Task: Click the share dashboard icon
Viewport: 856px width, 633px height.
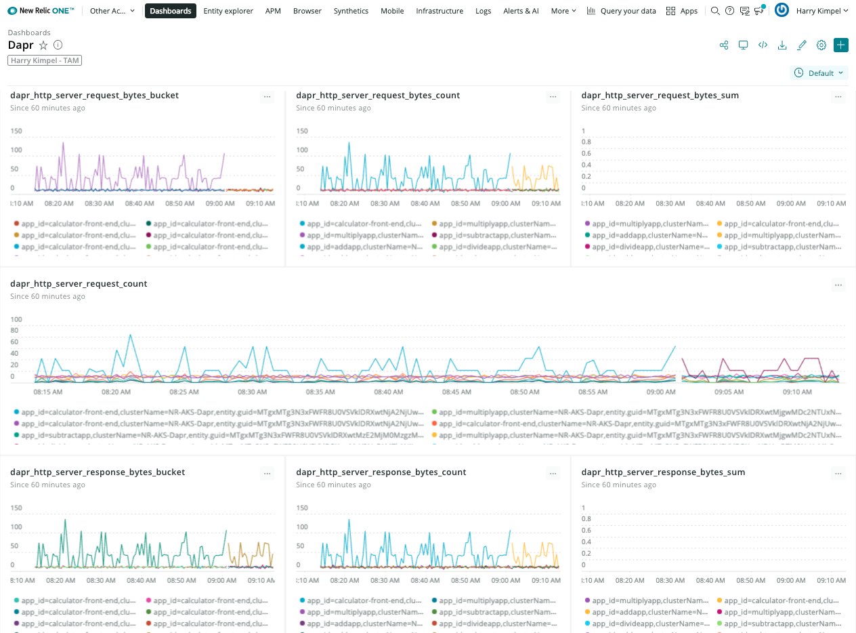Action: coord(724,45)
